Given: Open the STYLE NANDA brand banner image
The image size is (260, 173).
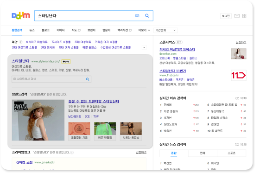Looking at the screenshot, I should [x=38, y=120].
